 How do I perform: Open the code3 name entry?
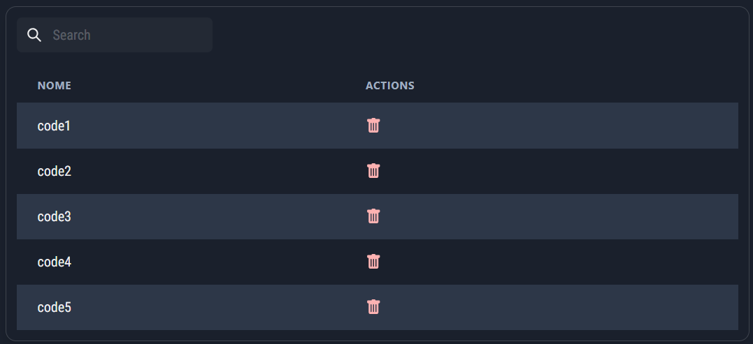point(54,217)
